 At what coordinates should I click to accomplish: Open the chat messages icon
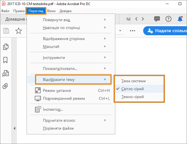[157, 19]
